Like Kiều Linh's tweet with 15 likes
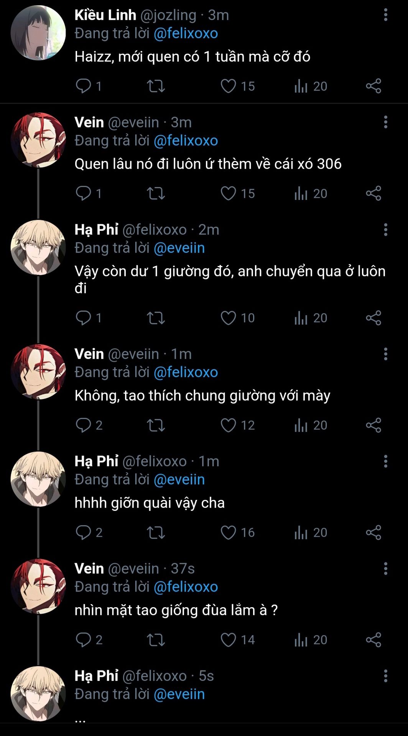 pyautogui.click(x=229, y=86)
